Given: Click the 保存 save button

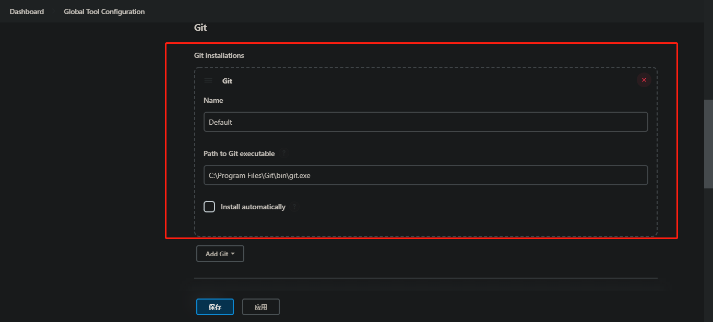Looking at the screenshot, I should pos(215,307).
